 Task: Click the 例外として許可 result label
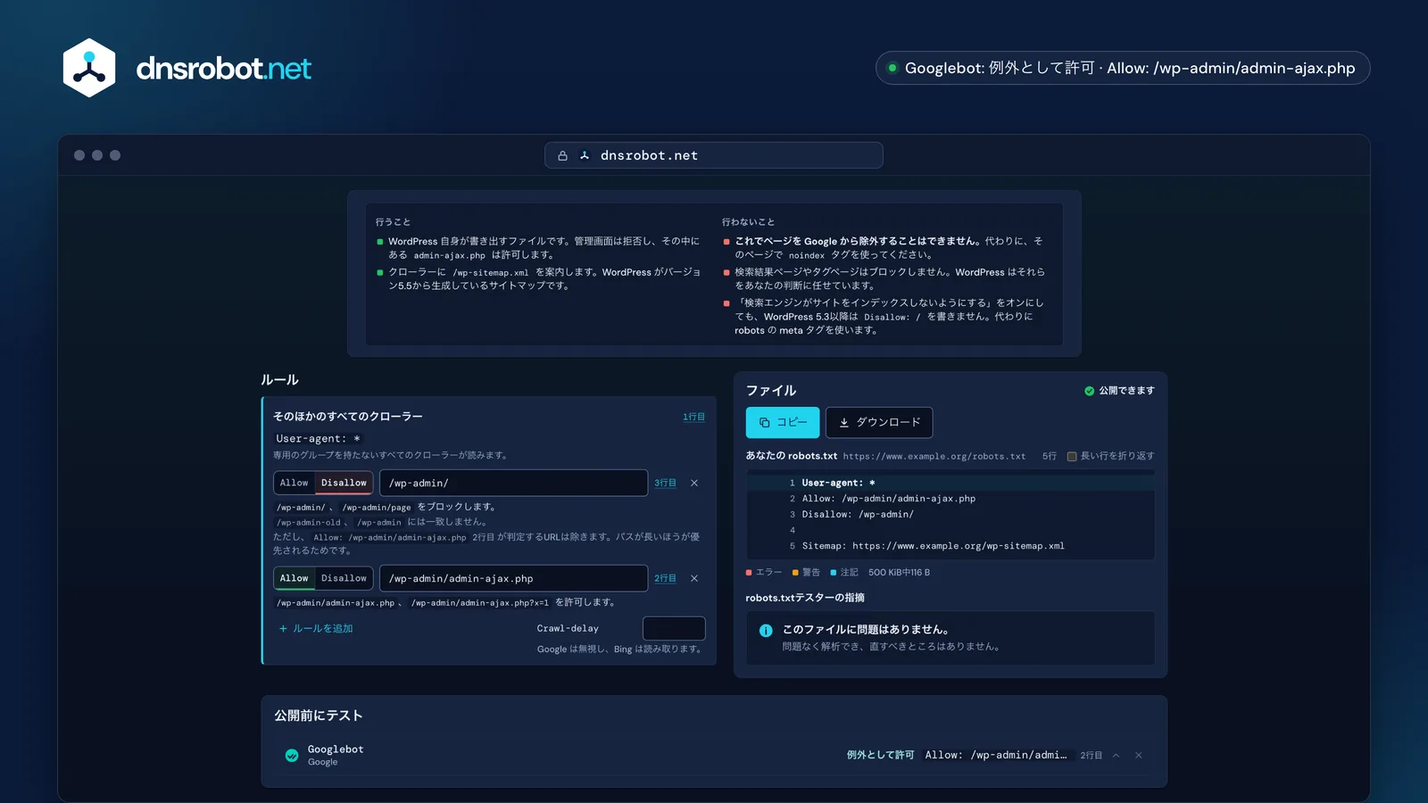tap(880, 756)
